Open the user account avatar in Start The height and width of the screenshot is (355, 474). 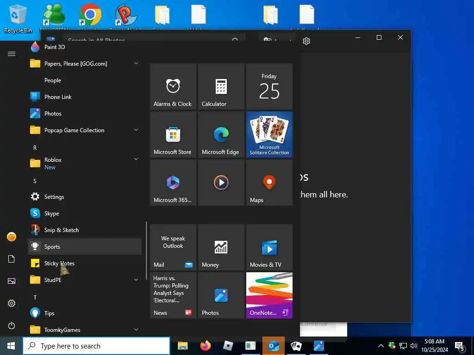pos(12,237)
